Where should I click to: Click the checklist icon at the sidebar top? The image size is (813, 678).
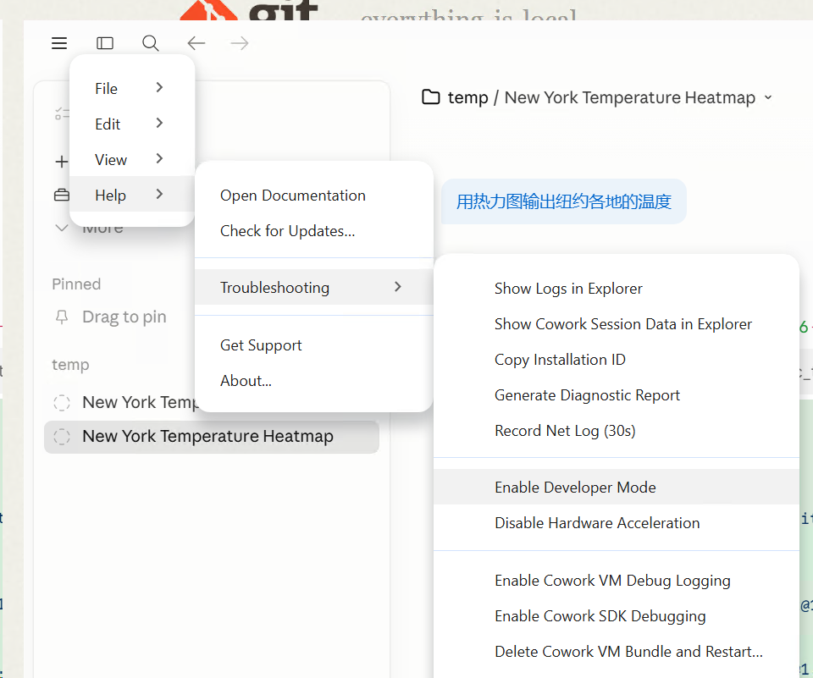pos(62,112)
